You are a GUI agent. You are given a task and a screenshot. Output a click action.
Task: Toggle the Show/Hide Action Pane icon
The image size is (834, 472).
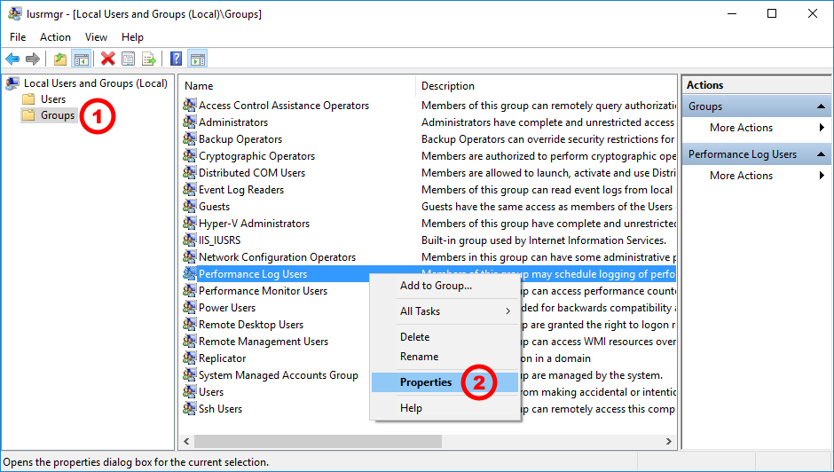pos(198,59)
